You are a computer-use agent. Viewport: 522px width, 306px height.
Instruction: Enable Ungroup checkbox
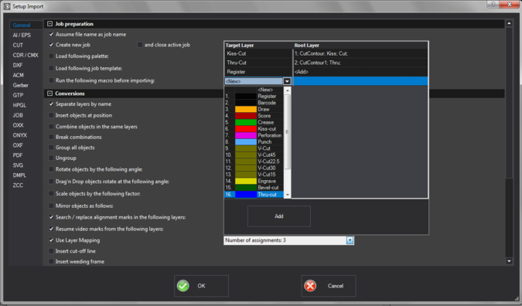51,158
